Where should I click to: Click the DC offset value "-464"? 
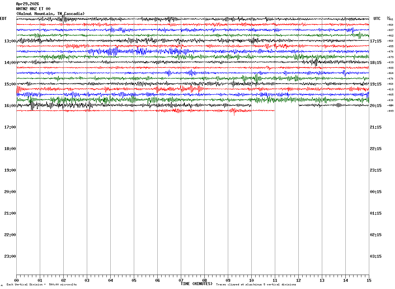[390, 73]
